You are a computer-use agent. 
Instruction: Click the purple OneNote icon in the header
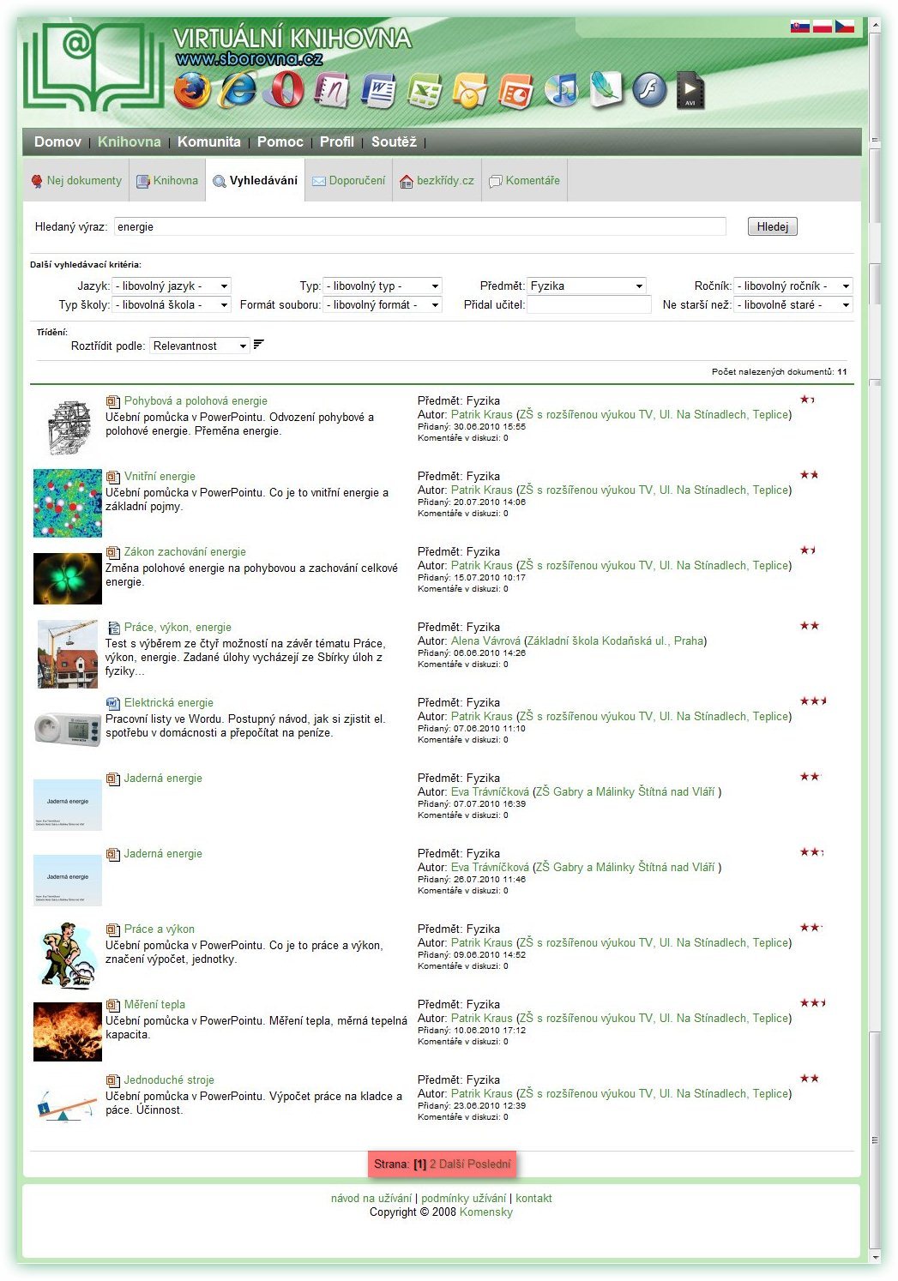[x=331, y=90]
